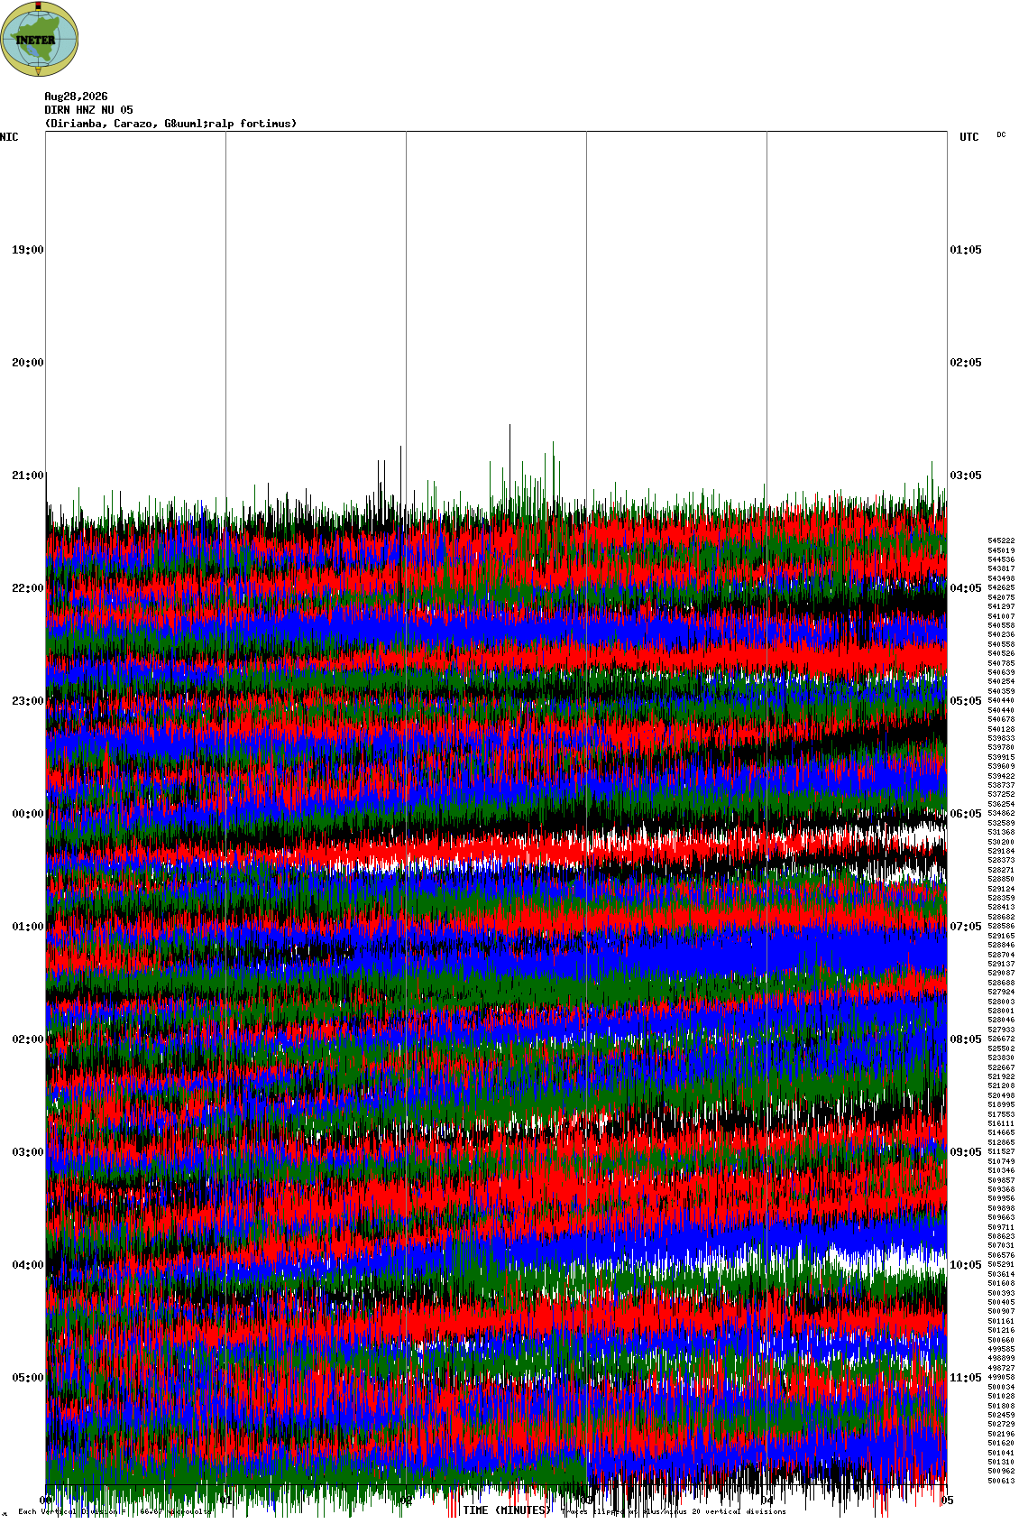1019x1524 pixels.
Task: Click the DC value 540236
Action: point(1001,635)
